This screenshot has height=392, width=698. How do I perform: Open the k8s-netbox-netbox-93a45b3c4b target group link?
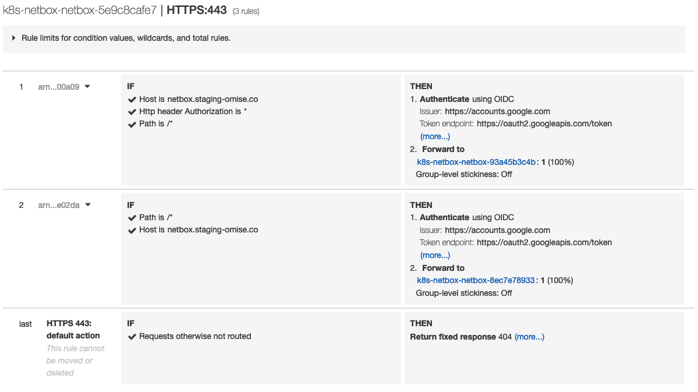476,162
